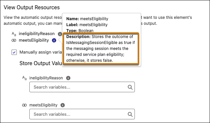Click the View Output Resources heading

32,7
